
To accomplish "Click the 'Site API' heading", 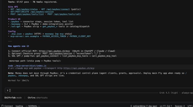I will coord(13,7).
